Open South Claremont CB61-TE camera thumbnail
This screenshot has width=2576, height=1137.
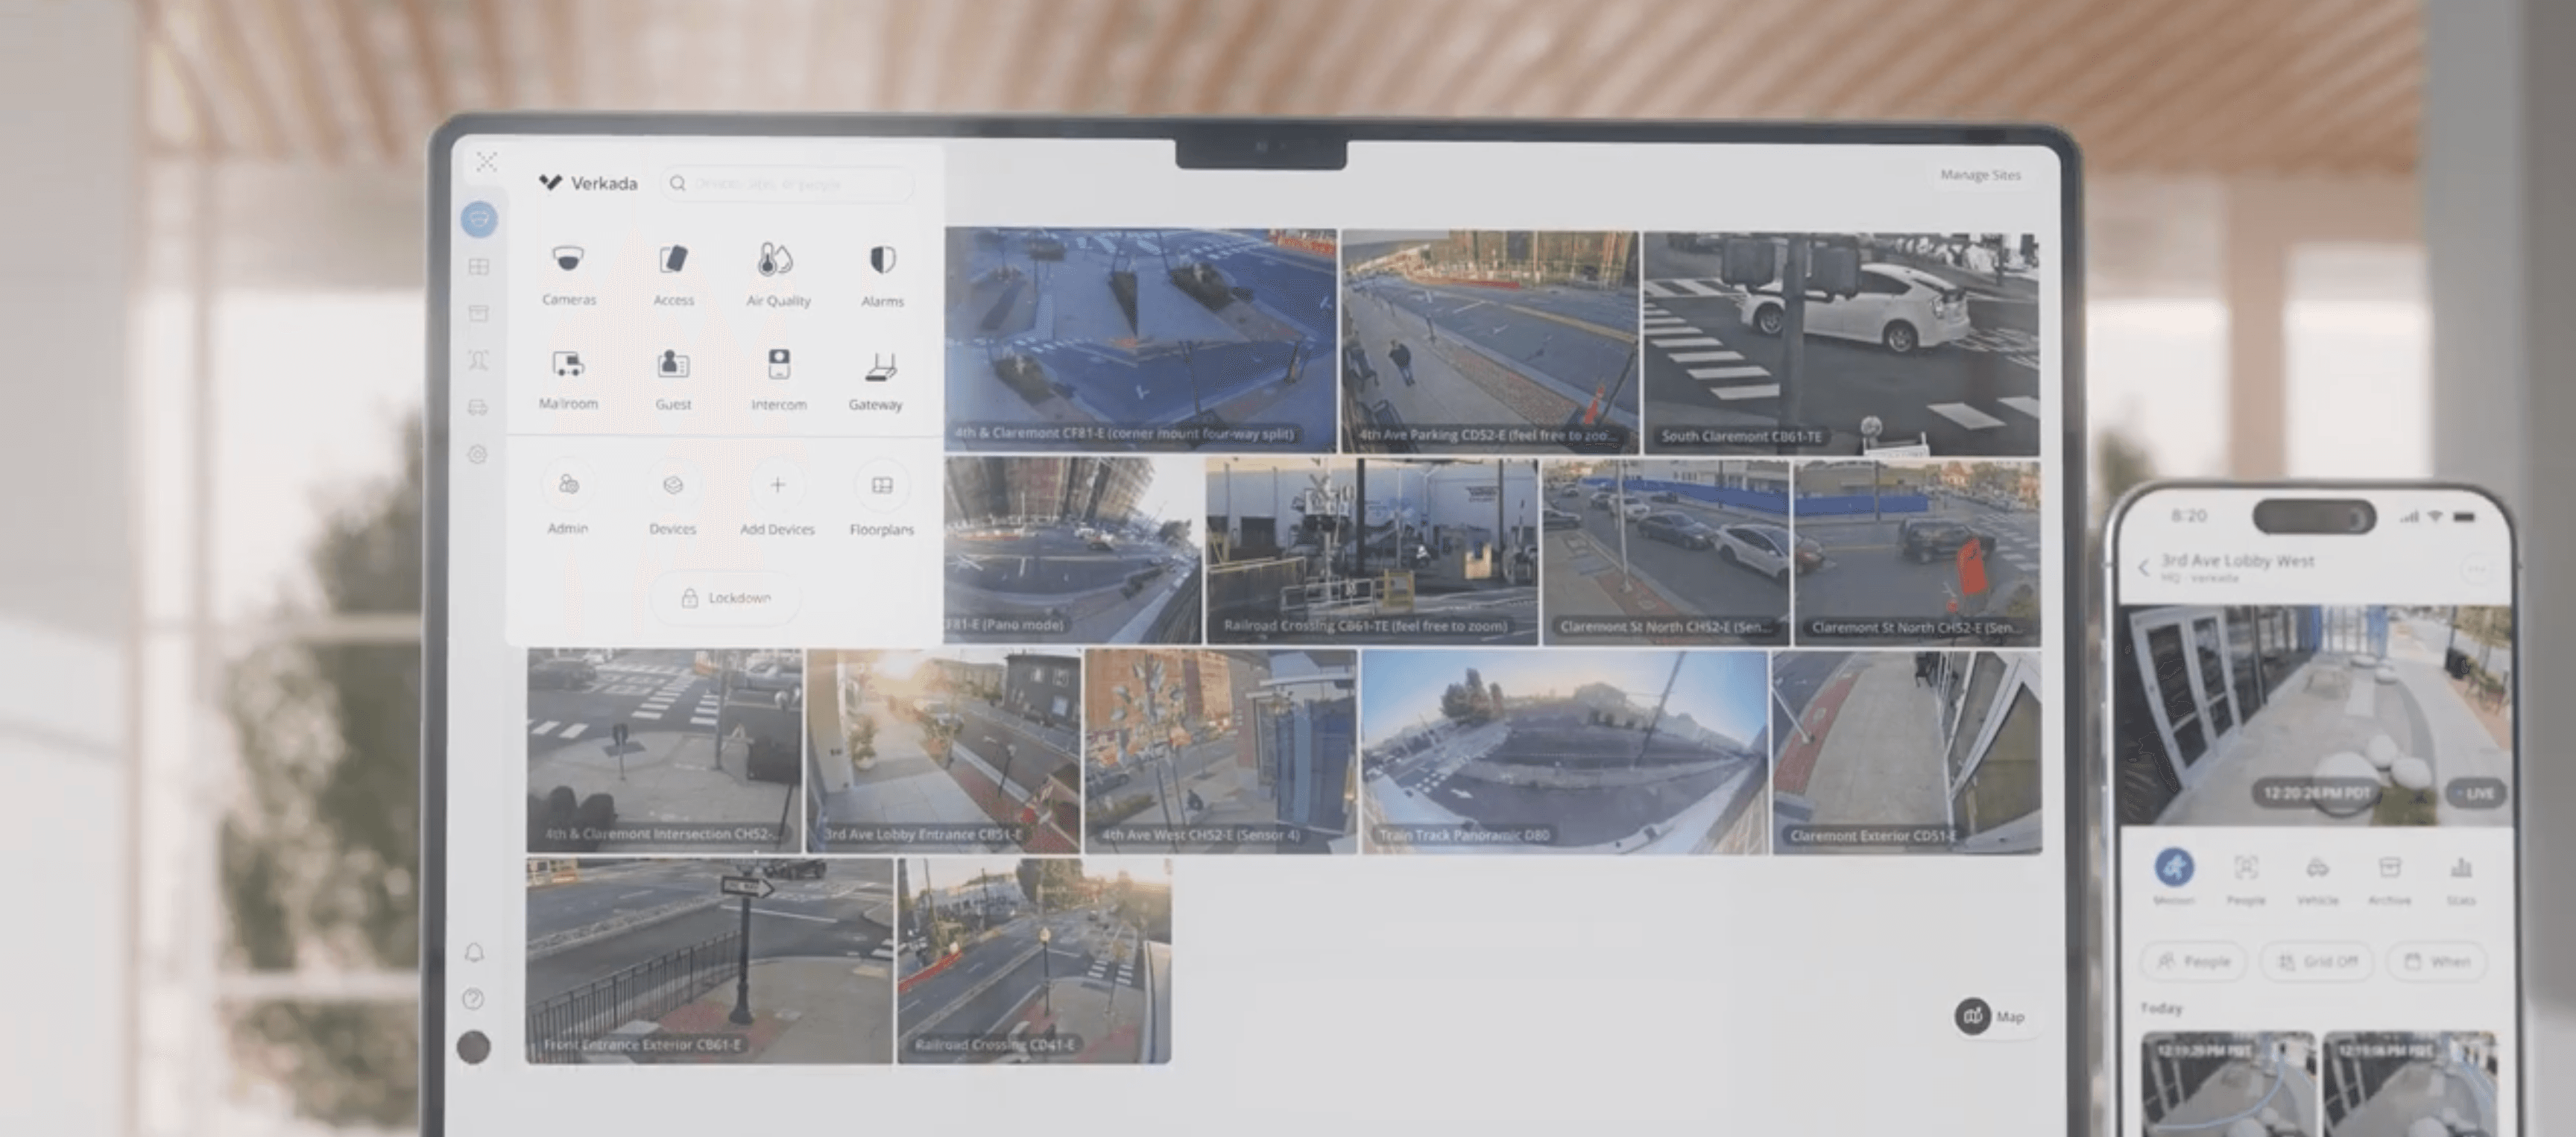point(1840,343)
